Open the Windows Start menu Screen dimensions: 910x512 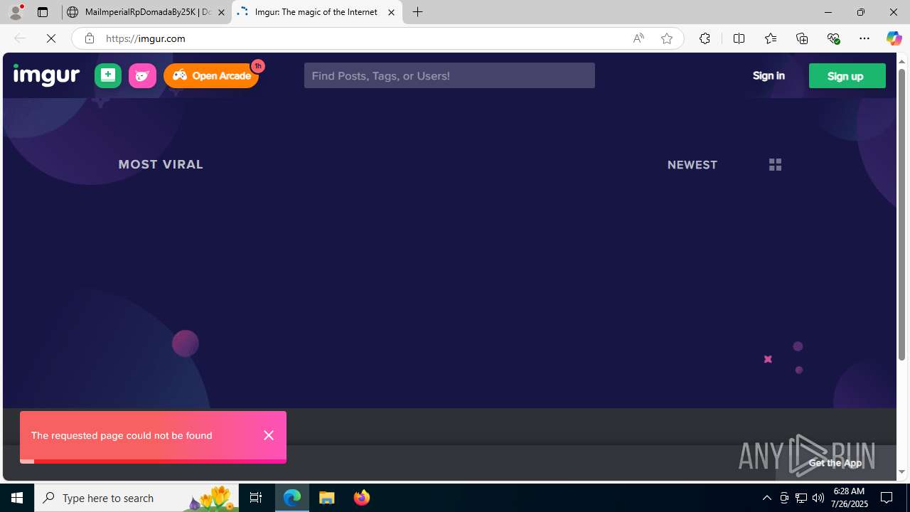(x=17, y=498)
